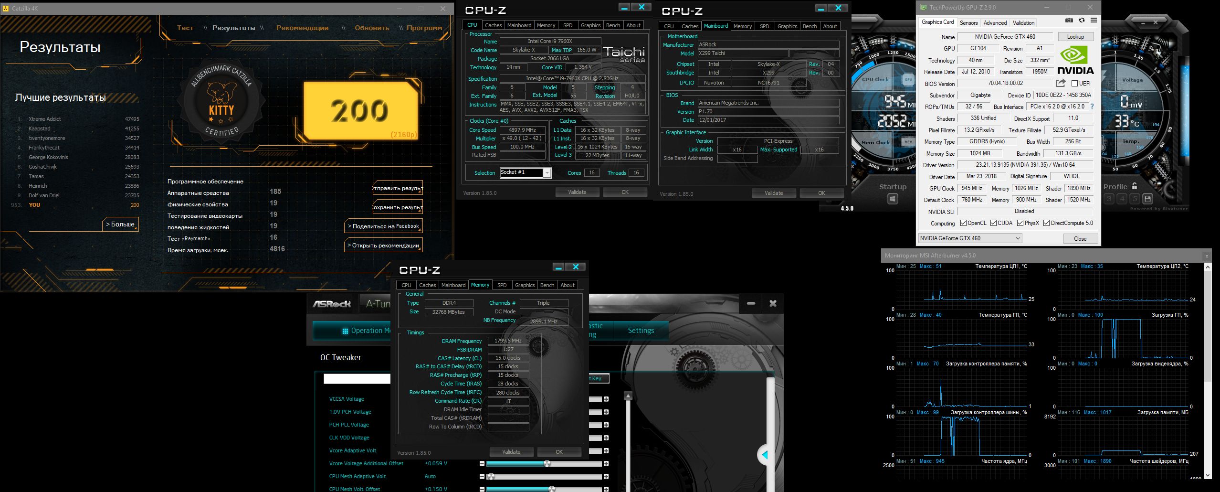1220x492 pixels.
Task: Click the BIOS version export icon in GPU-Z
Action: coord(1061,83)
